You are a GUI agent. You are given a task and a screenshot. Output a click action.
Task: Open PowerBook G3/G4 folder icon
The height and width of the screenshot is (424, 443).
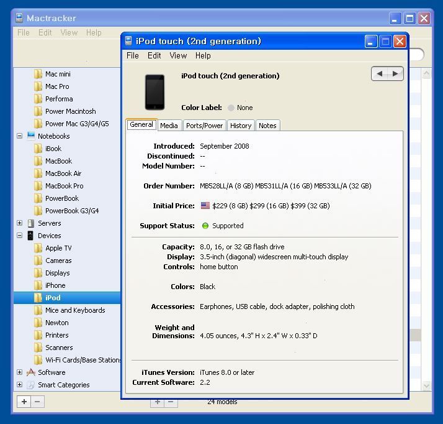pos(38,211)
